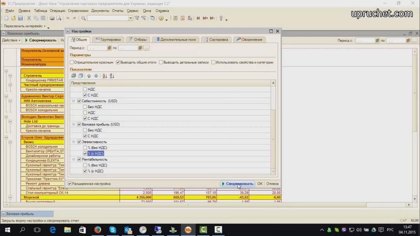
Task: Toggle Выводить общие итоги checkbox
Action: (x=118, y=62)
